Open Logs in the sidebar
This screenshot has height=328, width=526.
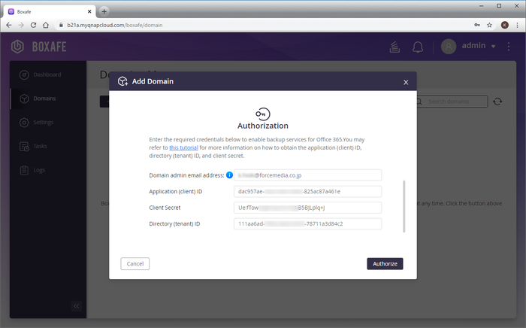coord(38,170)
